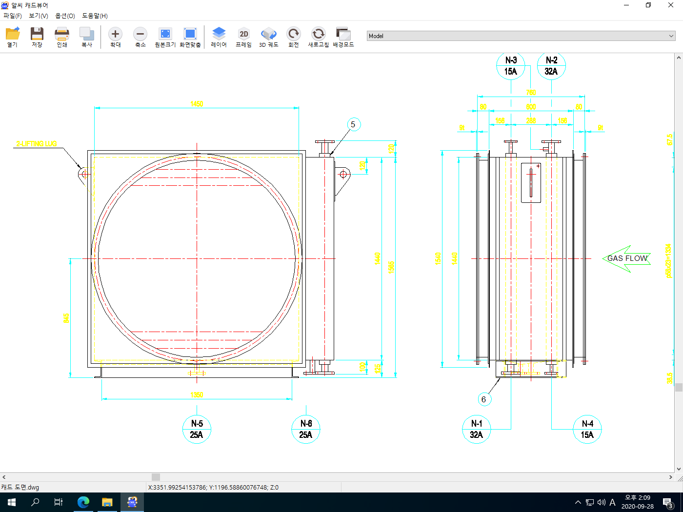Click the 복사 (Copy) icon

point(87,37)
